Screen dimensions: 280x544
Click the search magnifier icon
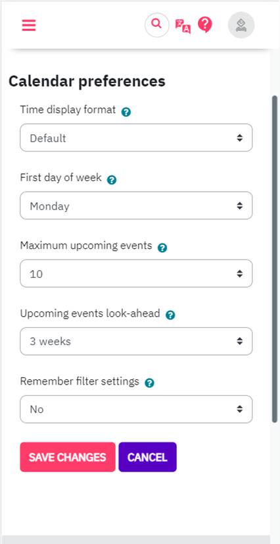pyautogui.click(x=157, y=25)
